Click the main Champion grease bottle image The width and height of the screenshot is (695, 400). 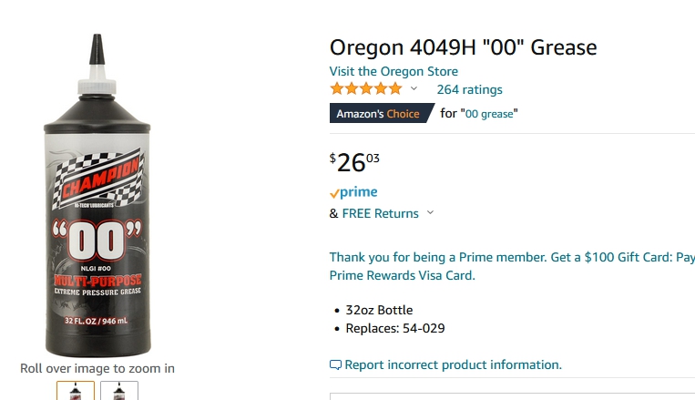coord(97,196)
